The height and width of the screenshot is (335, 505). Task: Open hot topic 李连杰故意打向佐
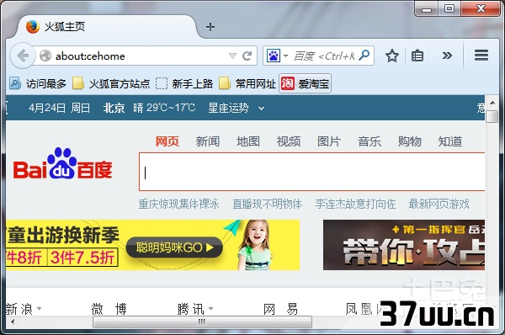click(355, 204)
